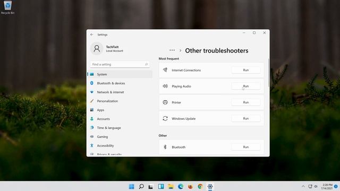The height and width of the screenshot is (191, 340).
Task: Run the Bluetooth troubleshooter
Action: point(245,147)
